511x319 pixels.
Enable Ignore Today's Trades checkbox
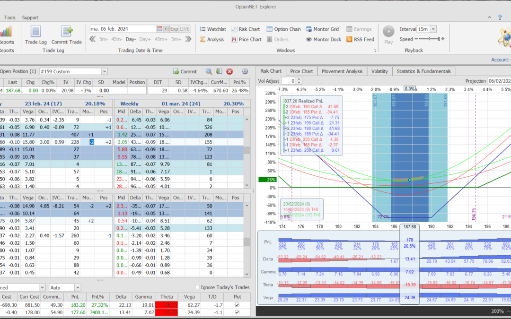click(198, 287)
